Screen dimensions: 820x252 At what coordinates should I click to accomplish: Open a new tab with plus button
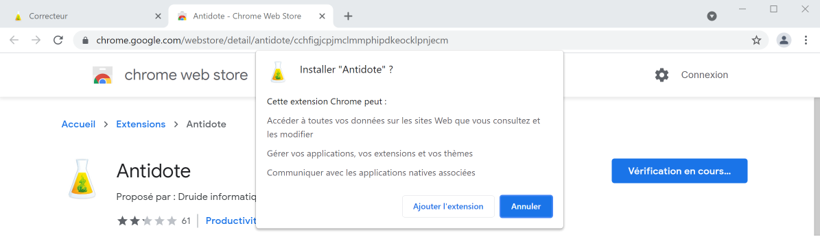[x=349, y=16]
